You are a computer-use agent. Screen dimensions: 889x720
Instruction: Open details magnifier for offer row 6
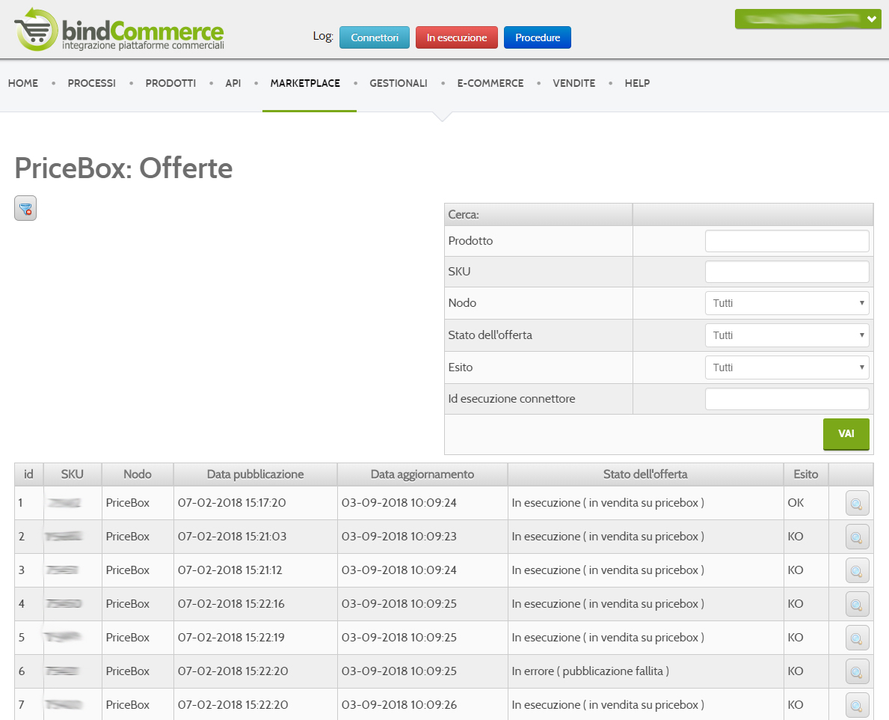point(857,671)
